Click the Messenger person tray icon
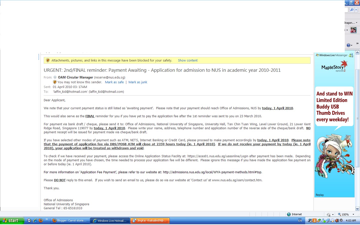Screen dimensions: 360x225 (x=323, y=220)
